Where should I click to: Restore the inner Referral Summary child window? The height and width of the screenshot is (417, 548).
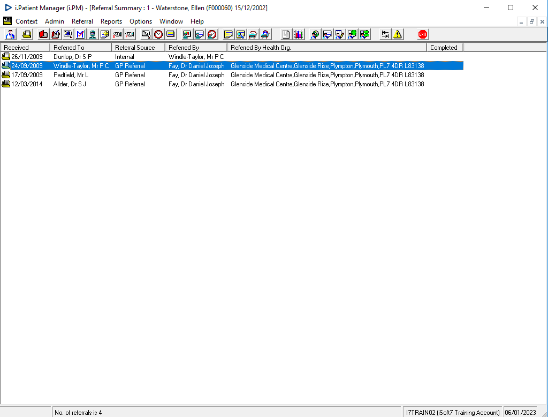tap(531, 22)
